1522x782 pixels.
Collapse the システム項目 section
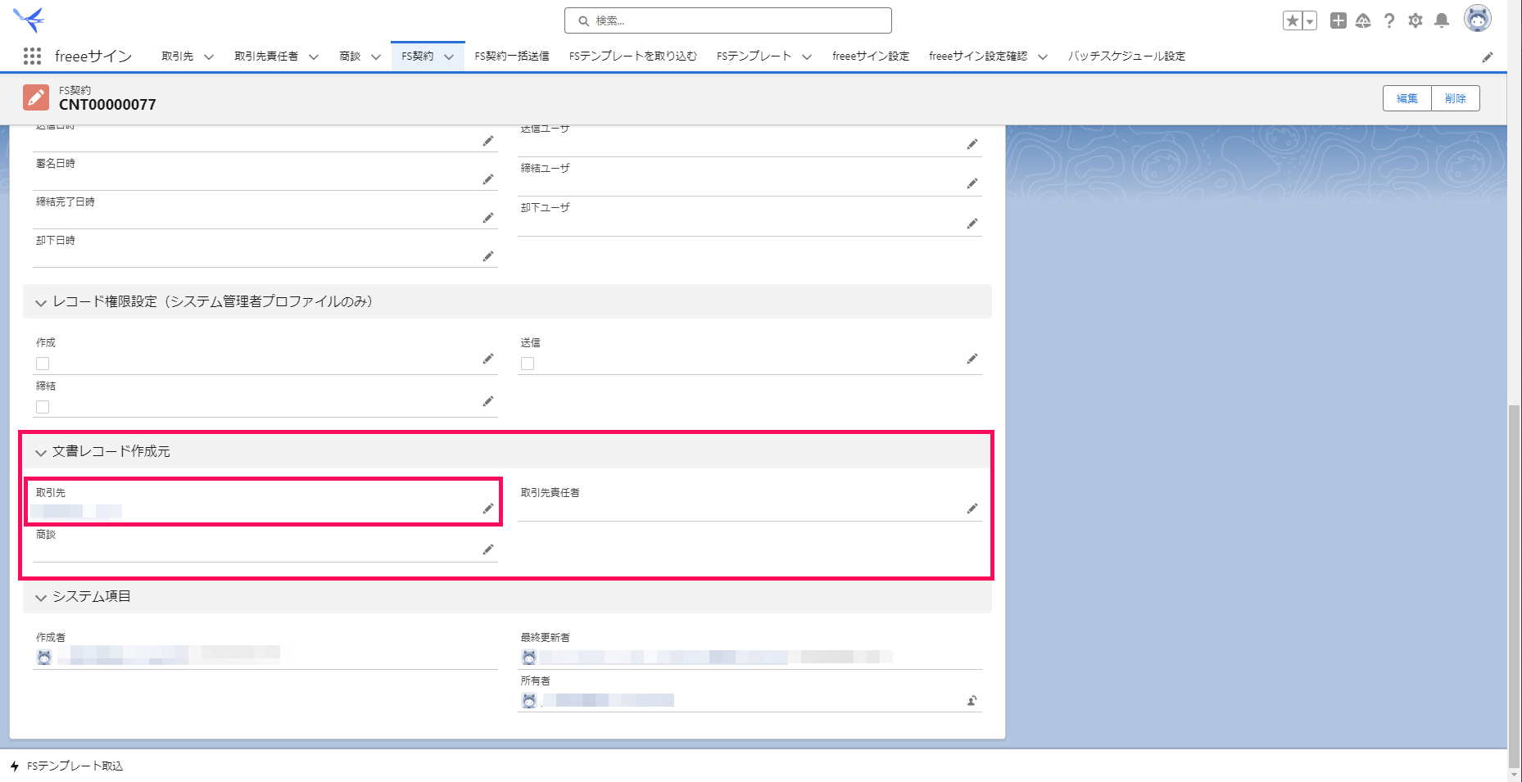41,597
